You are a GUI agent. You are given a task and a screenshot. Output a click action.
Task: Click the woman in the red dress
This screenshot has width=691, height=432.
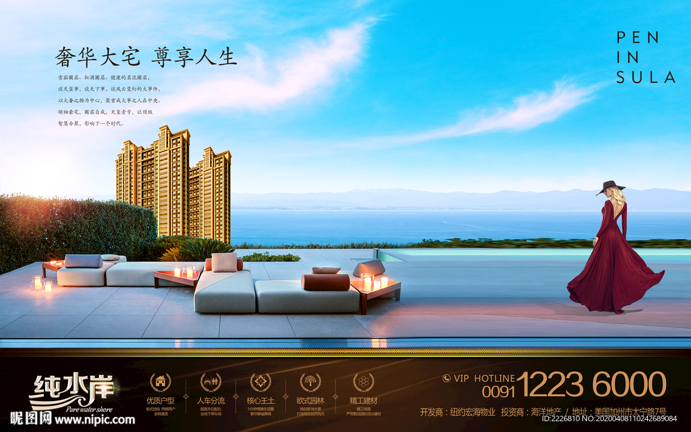[x=615, y=247]
